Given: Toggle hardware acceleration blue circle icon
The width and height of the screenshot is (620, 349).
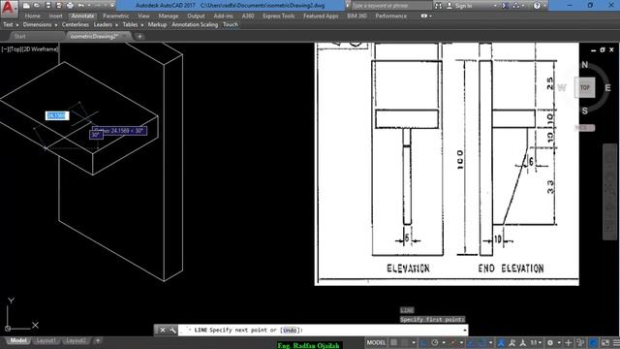Looking at the screenshot, I should coord(593,342).
